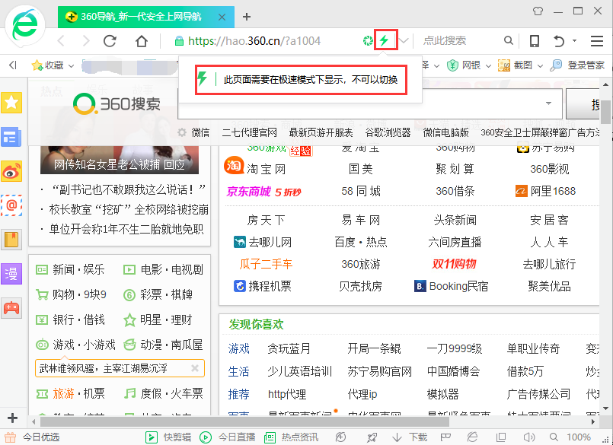Close the 武林谁领风骚 game tip
The width and height of the screenshot is (613, 445).
(x=195, y=368)
